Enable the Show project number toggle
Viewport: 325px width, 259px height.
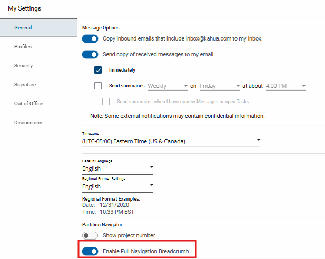coord(91,235)
